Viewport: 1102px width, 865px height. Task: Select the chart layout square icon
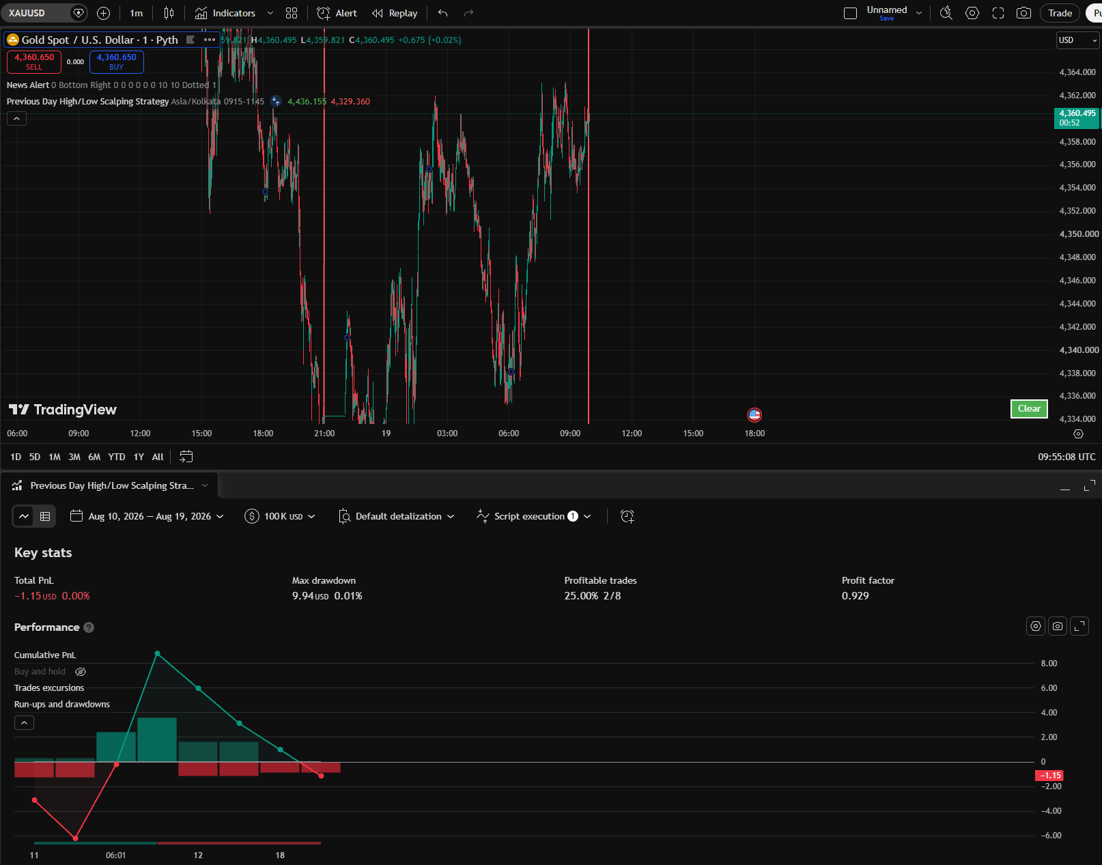[850, 13]
